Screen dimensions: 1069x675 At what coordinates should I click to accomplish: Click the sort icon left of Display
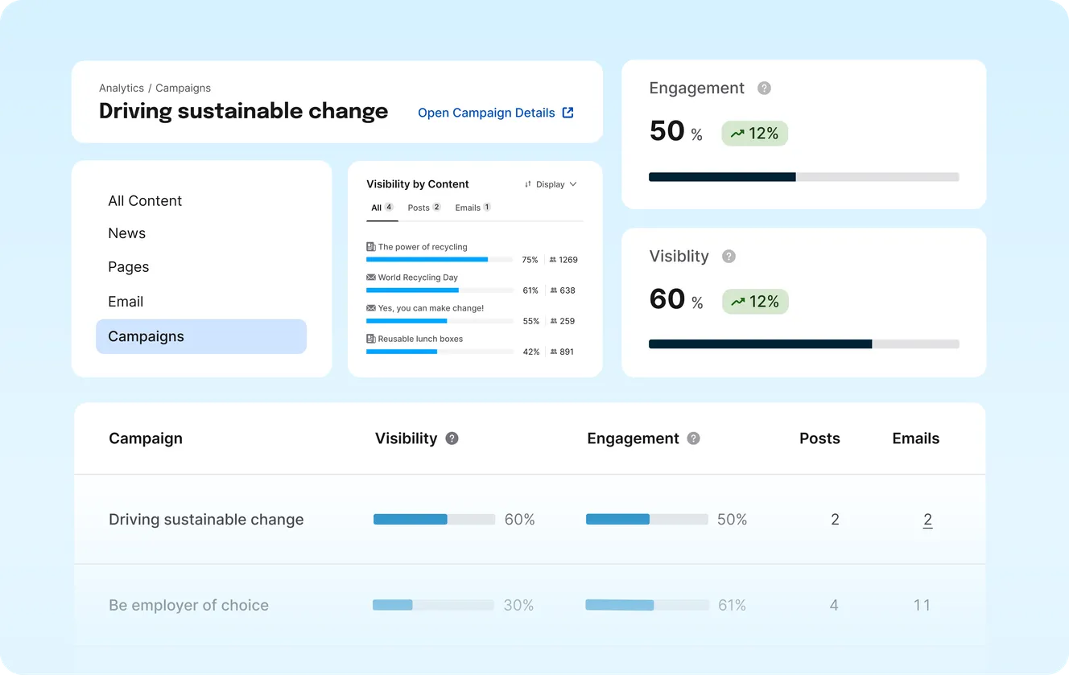coord(528,184)
